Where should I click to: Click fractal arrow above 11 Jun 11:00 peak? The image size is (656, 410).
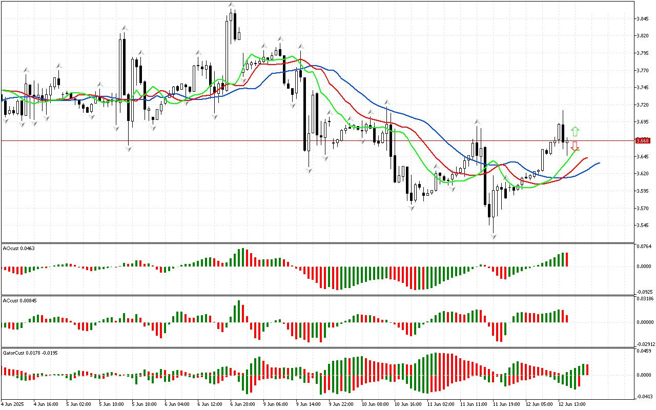[x=478, y=122]
